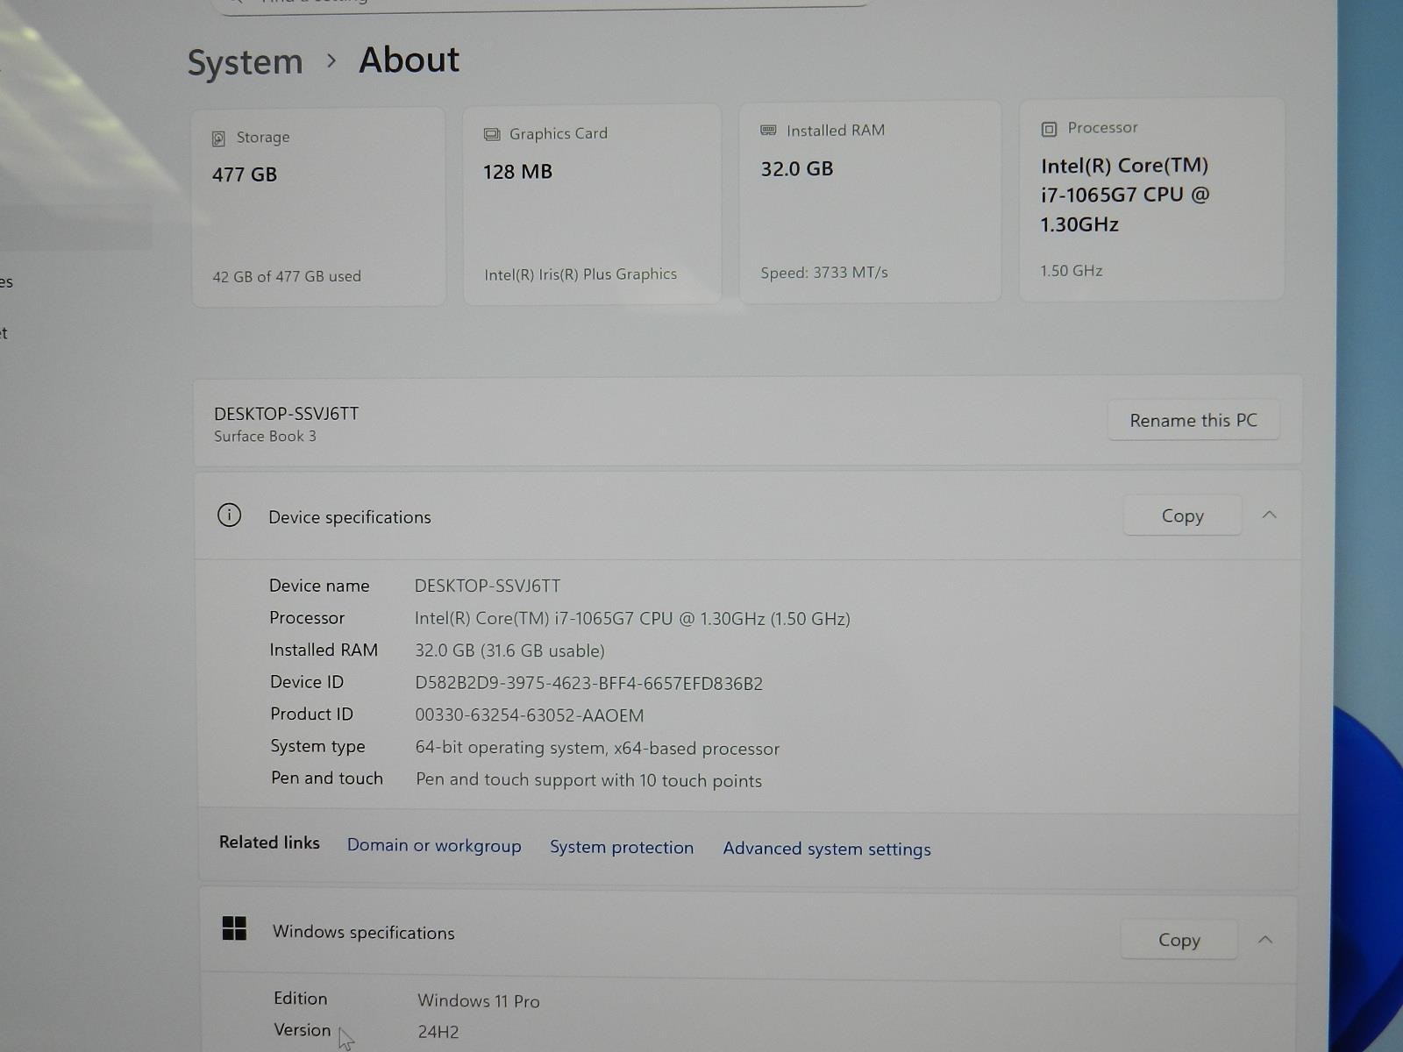The width and height of the screenshot is (1403, 1052).
Task: Click the Graphics Card icon
Action: click(492, 134)
